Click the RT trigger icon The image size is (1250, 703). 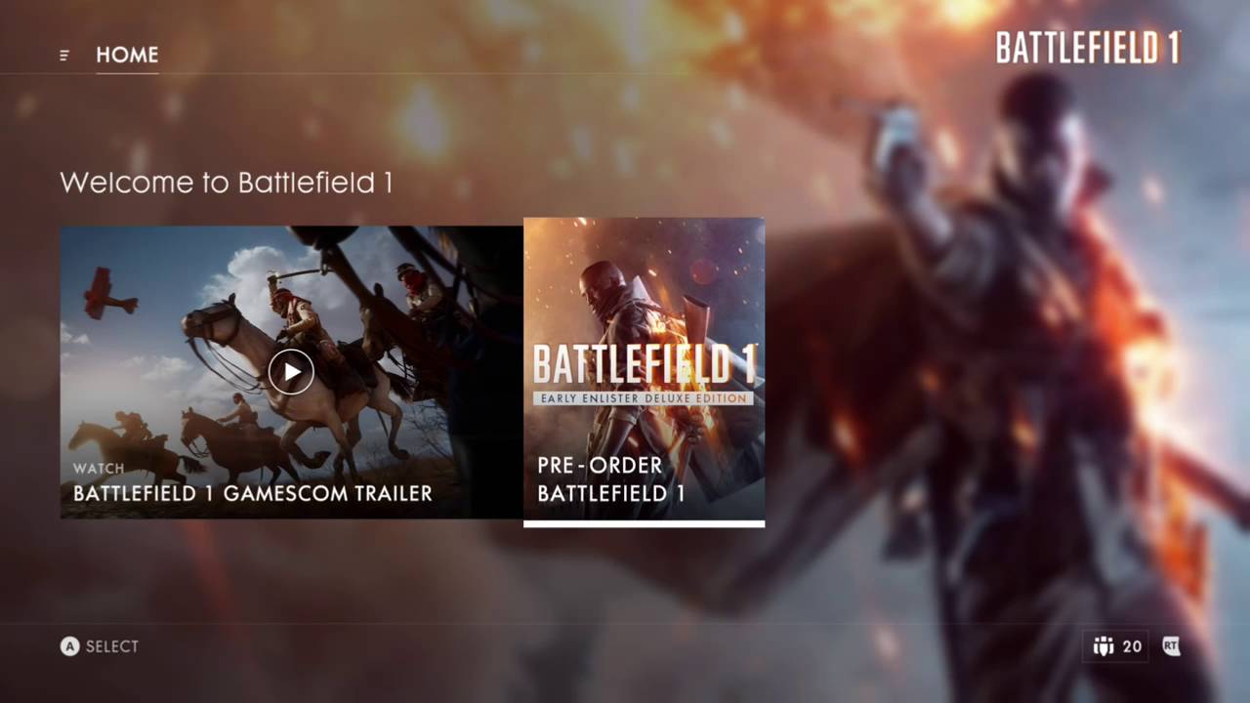click(1171, 646)
